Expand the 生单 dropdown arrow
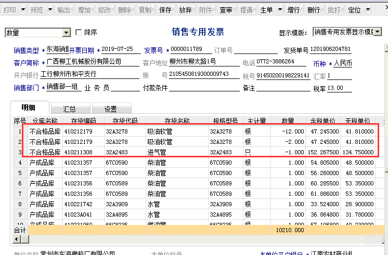The height and width of the screenshot is (255, 388). [280, 10]
